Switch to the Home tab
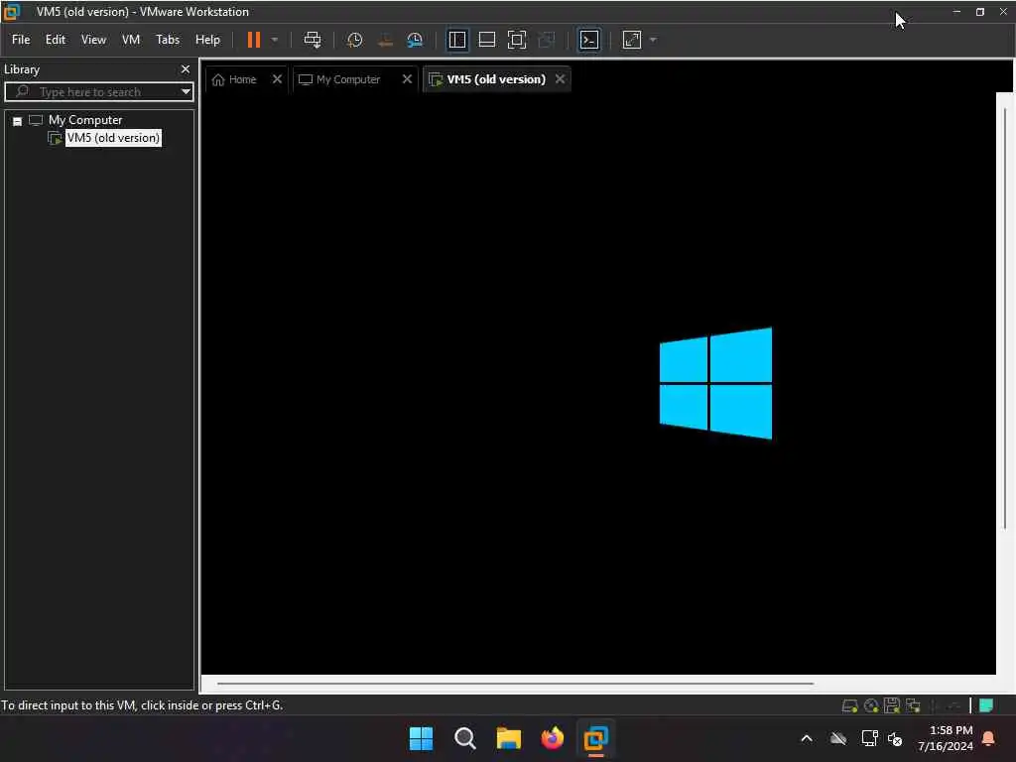Image resolution: width=1016 pixels, height=762 pixels. [x=234, y=79]
